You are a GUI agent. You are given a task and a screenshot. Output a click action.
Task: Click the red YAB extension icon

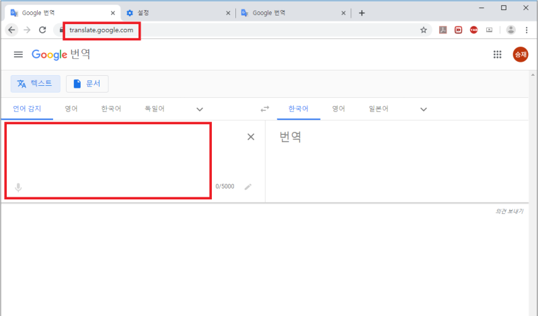click(x=473, y=30)
